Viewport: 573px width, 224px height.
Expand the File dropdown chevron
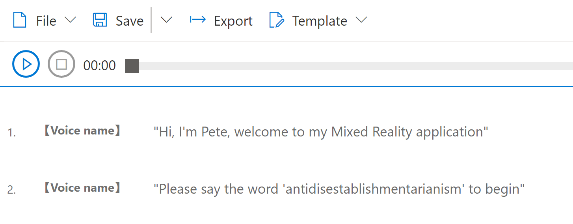(x=70, y=20)
